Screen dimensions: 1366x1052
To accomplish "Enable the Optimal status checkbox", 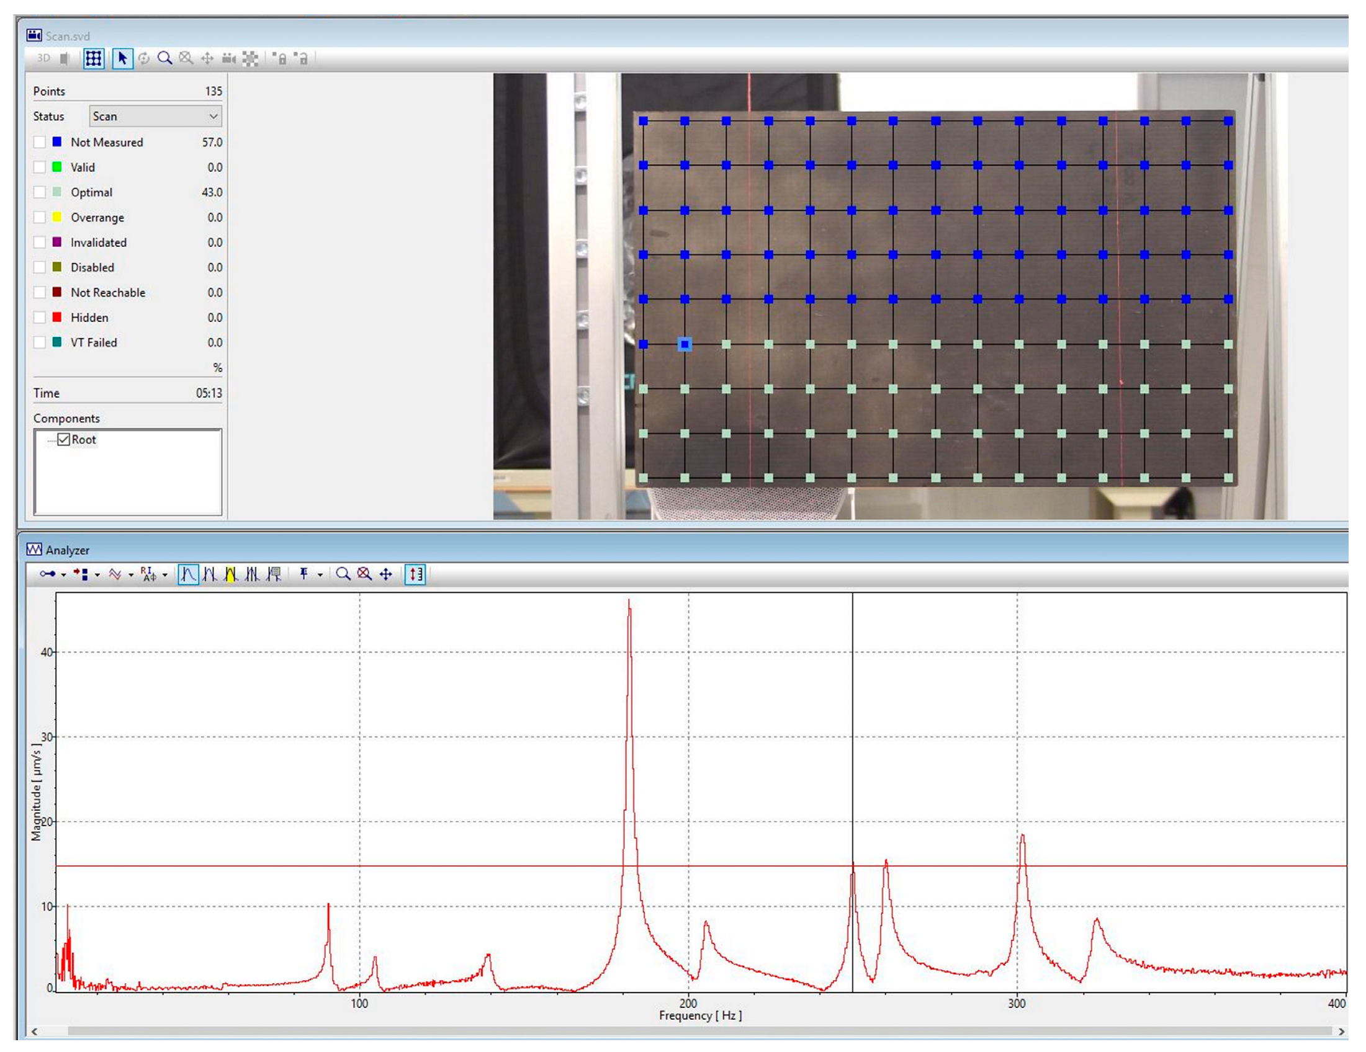I will tap(40, 192).
